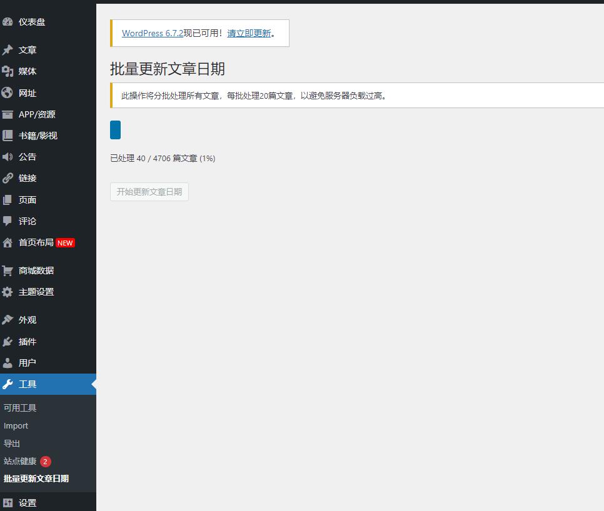
Task: Select 可用工具 in the Tools submenu
Action: coord(20,408)
